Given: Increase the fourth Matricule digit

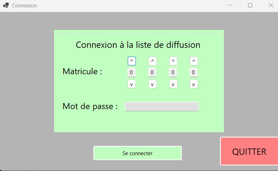Looking at the screenshot, I should coord(194,61).
